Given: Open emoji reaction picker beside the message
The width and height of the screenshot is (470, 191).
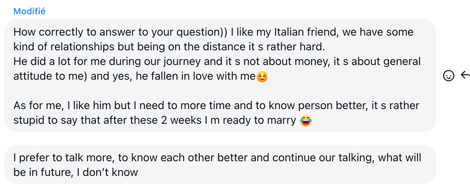Looking at the screenshot, I should [448, 76].
